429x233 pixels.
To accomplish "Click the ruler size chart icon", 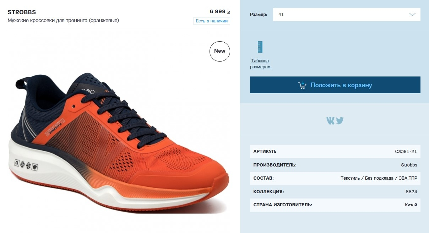I will point(260,47).
